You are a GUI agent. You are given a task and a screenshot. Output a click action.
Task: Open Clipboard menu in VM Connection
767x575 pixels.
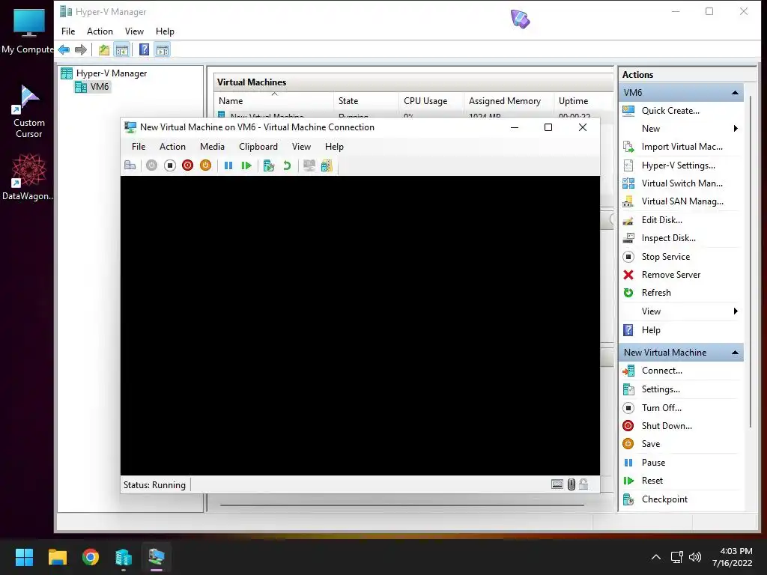click(258, 147)
